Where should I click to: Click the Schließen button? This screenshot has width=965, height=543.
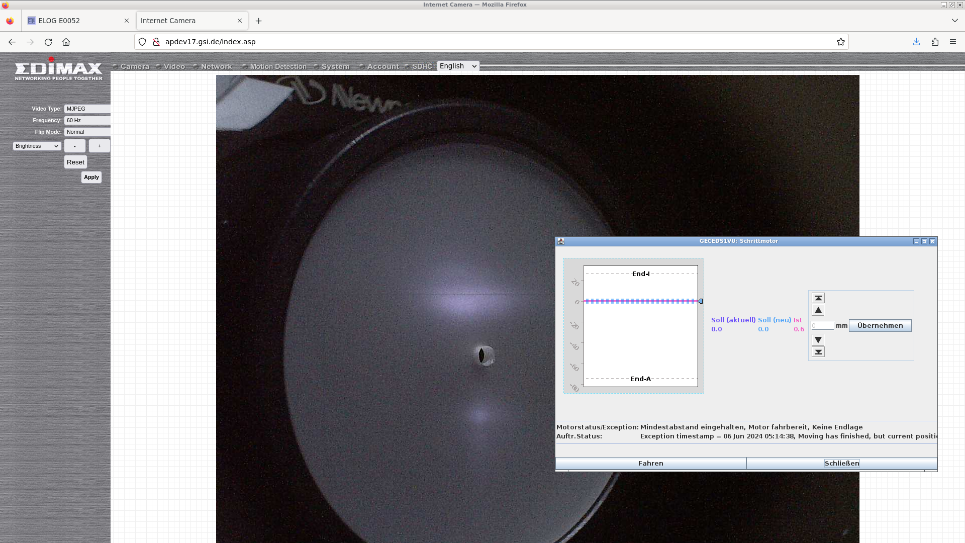coord(842,464)
